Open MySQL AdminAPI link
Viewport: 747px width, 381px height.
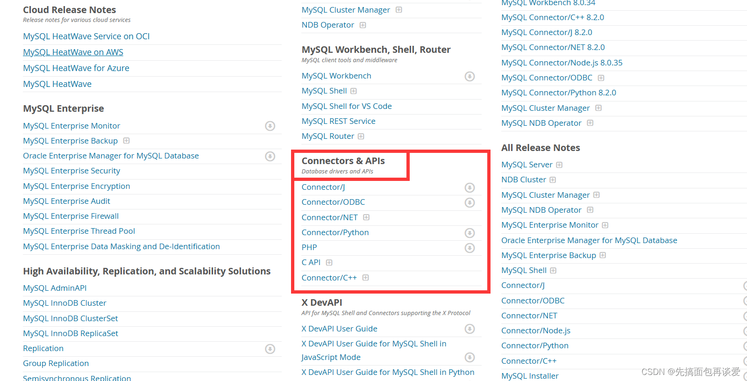[55, 288]
